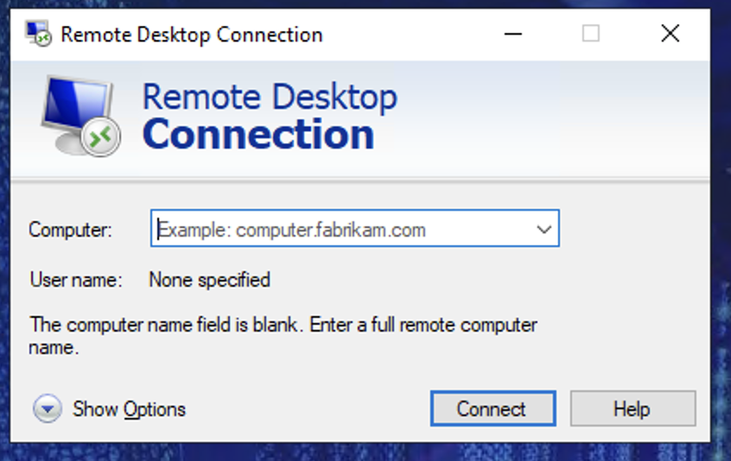Close the Remote Desktop Connection dialog
This screenshot has width=731, height=461.
(670, 35)
